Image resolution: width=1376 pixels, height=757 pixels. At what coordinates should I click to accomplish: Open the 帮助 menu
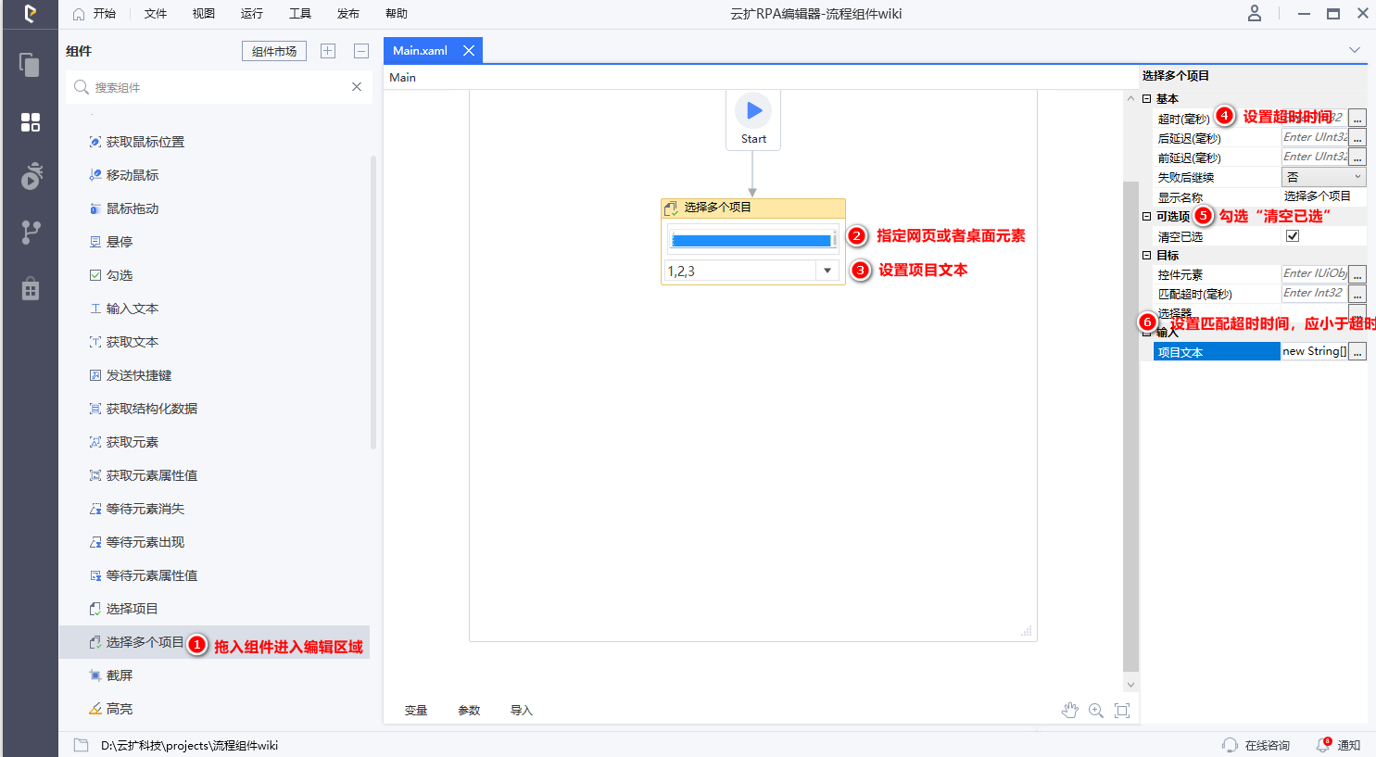pos(397,13)
